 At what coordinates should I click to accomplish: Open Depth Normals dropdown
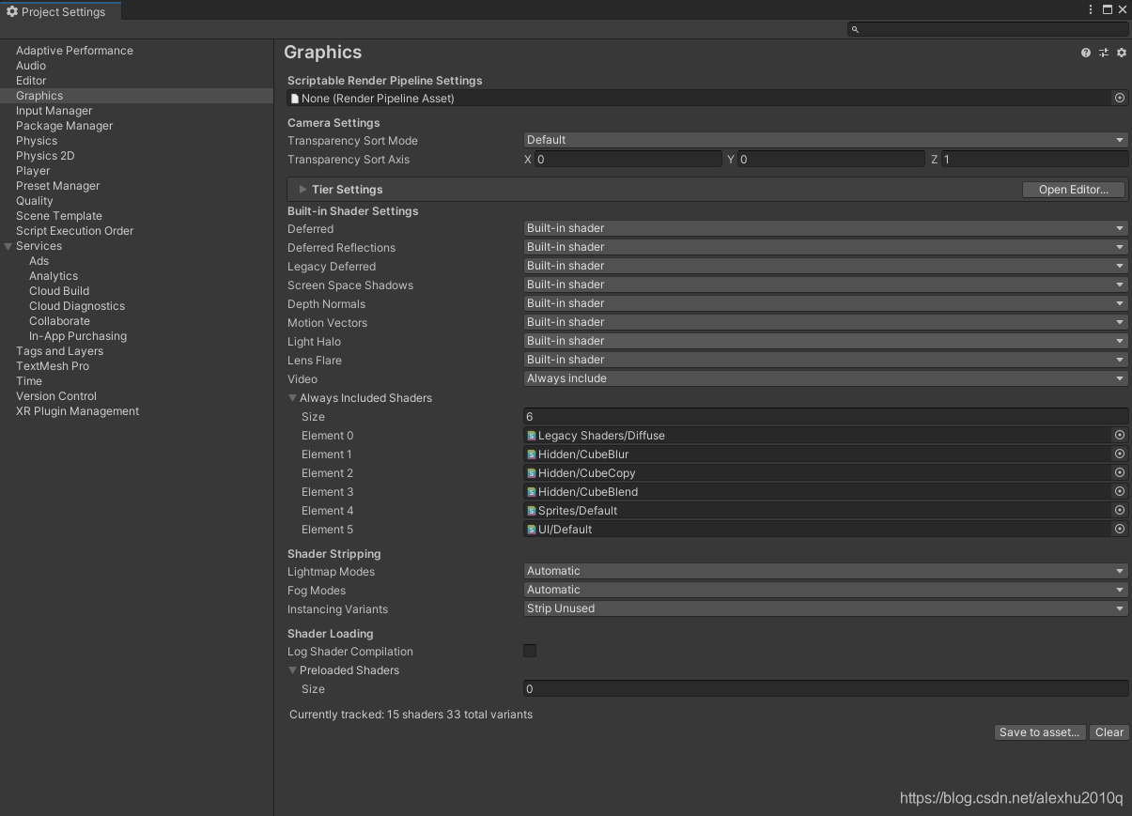click(x=826, y=303)
